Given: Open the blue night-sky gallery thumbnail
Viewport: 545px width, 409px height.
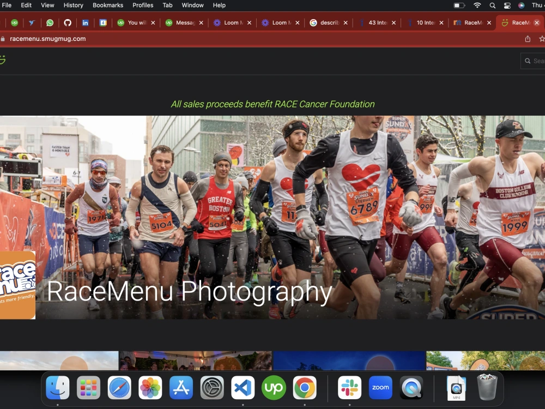Looking at the screenshot, I should point(349,360).
